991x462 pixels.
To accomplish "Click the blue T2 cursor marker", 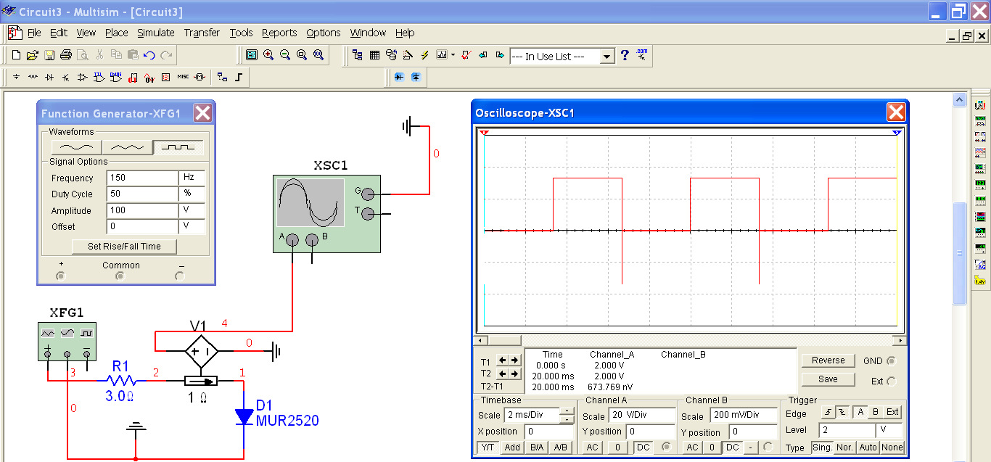I will point(897,133).
